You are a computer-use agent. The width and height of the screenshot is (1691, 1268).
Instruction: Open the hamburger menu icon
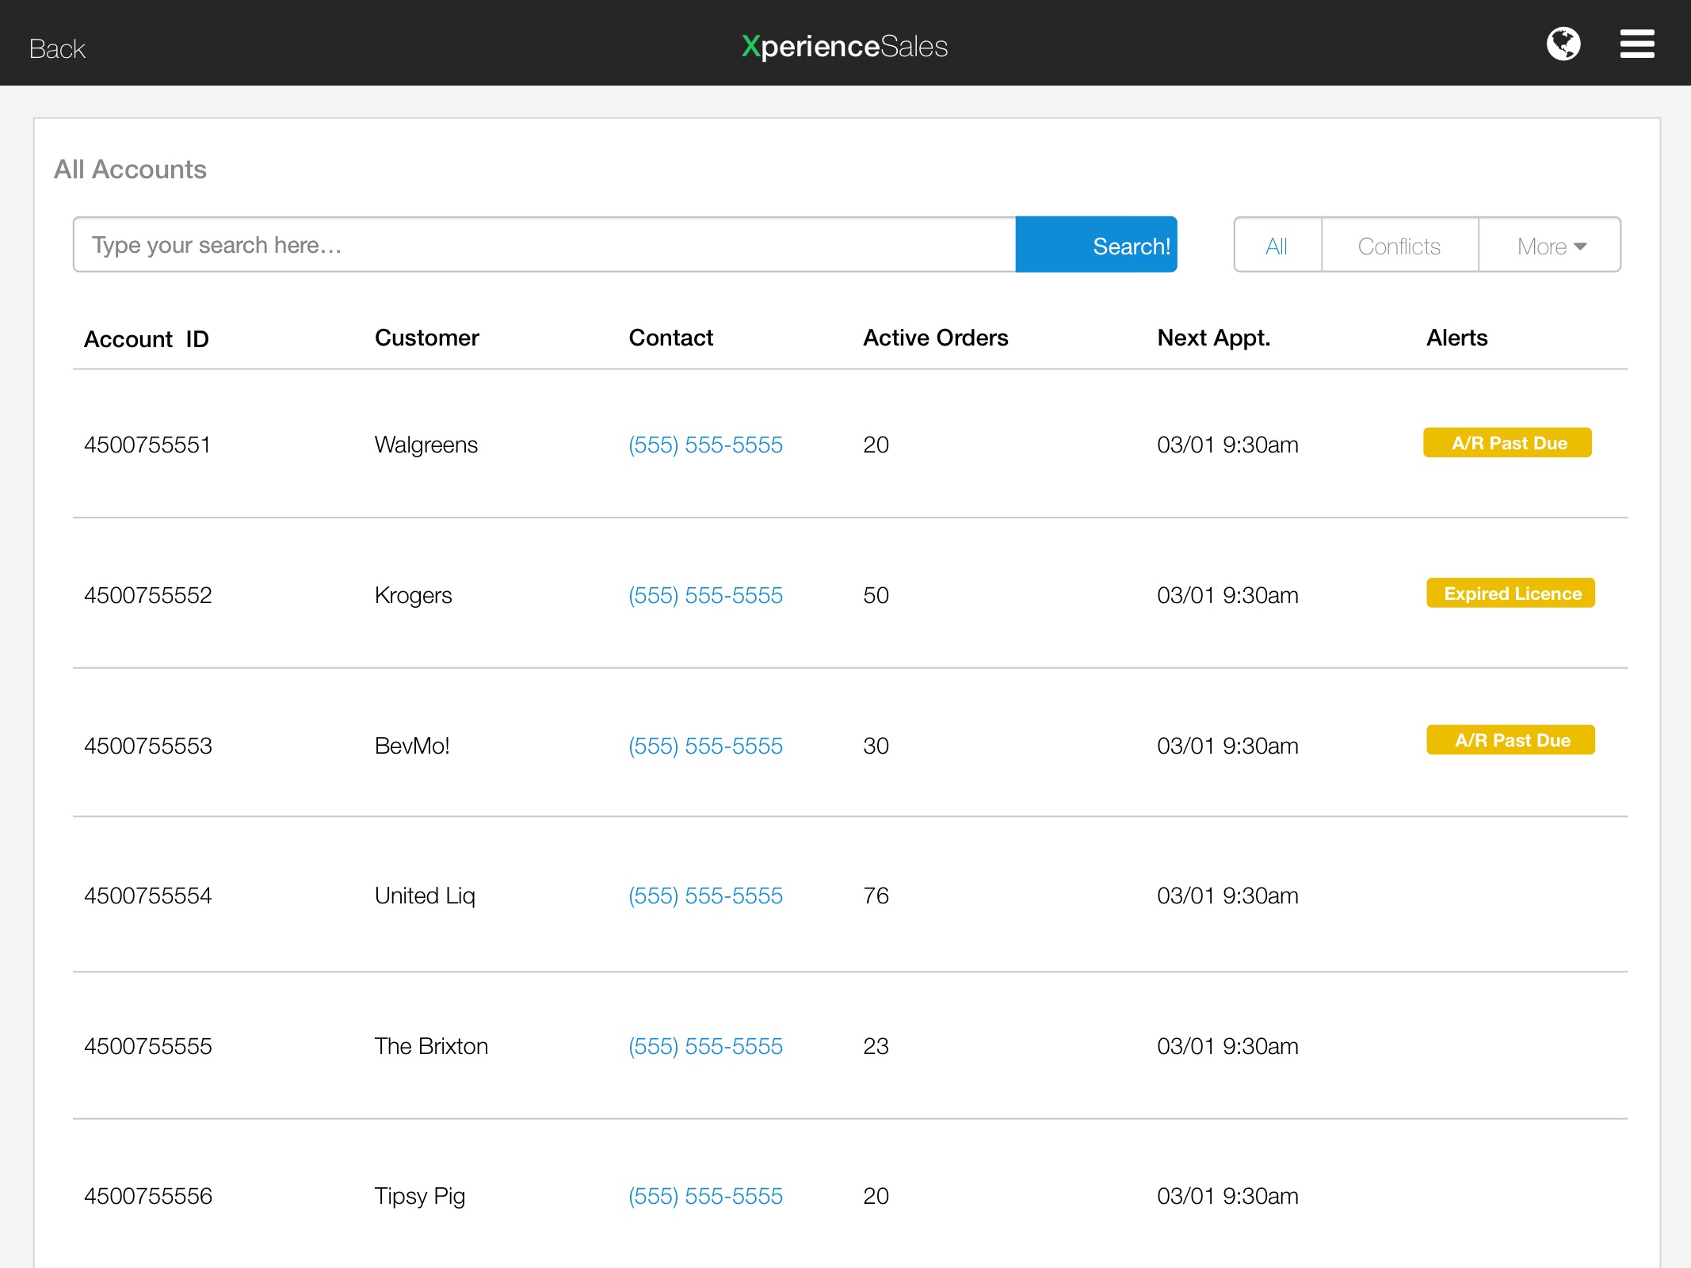(x=1637, y=44)
